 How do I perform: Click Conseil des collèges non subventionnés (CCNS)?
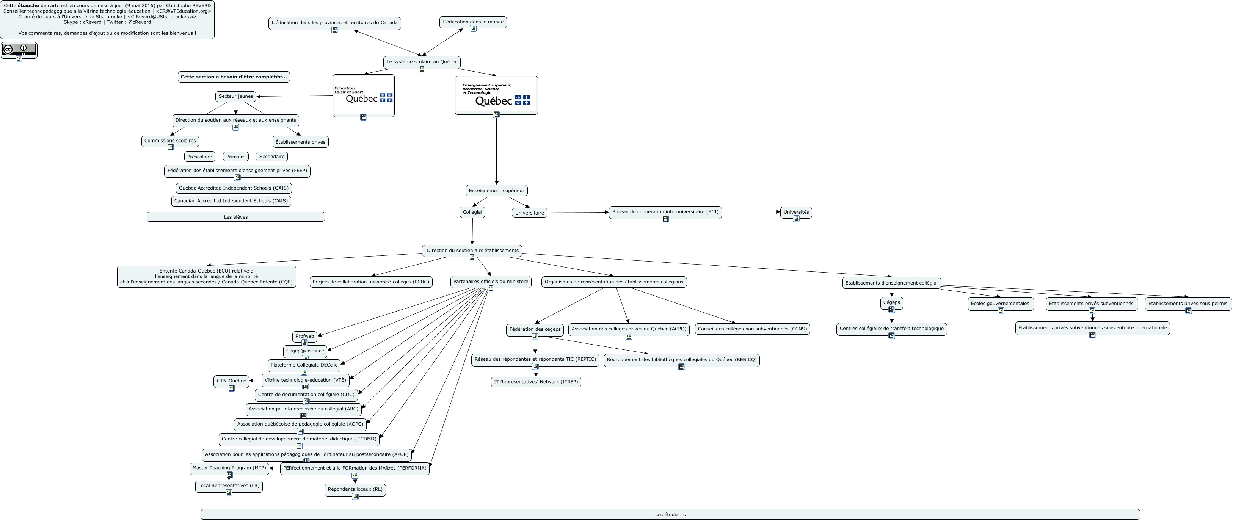point(753,329)
